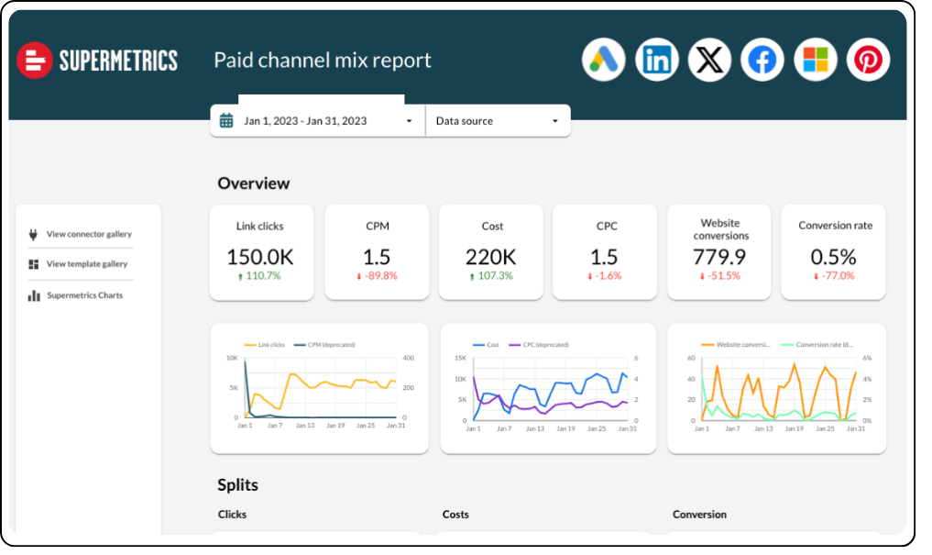Select the X (Twitter) icon

click(x=708, y=61)
